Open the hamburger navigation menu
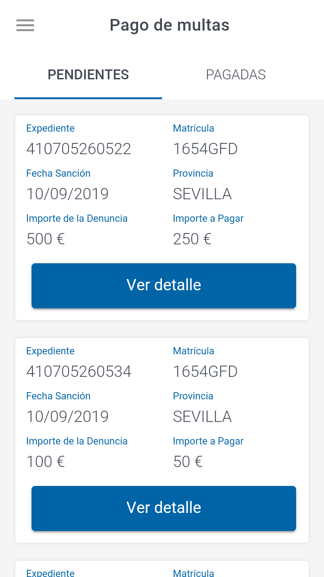 pyautogui.click(x=25, y=25)
